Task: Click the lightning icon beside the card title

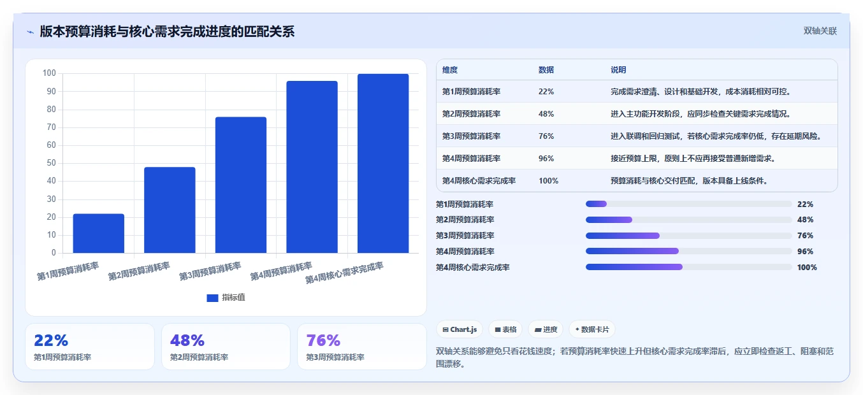Action: [30, 32]
